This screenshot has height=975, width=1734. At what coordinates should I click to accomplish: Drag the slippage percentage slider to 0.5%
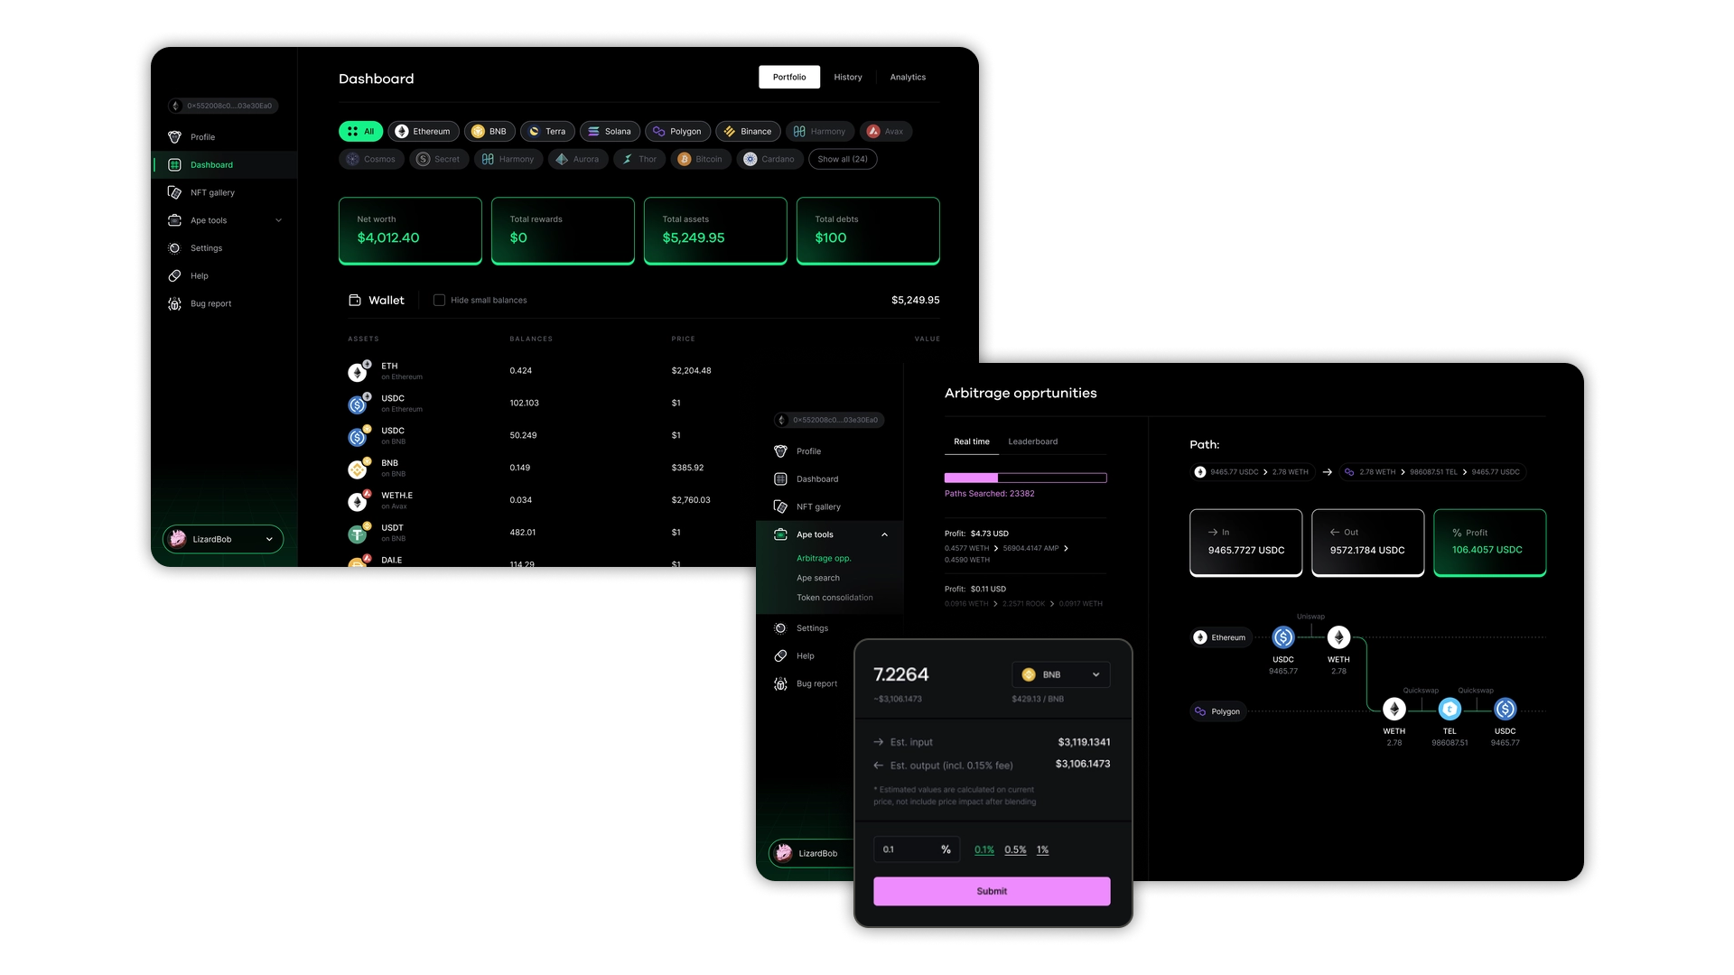(1015, 849)
